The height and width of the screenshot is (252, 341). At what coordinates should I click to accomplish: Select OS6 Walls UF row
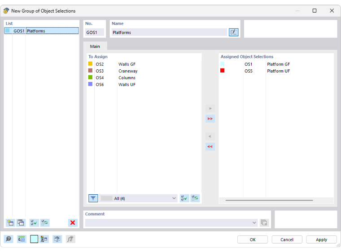[x=144, y=84]
